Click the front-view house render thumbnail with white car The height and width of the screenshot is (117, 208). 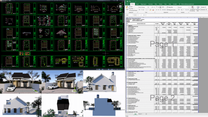pyautogui.click(x=21, y=82)
